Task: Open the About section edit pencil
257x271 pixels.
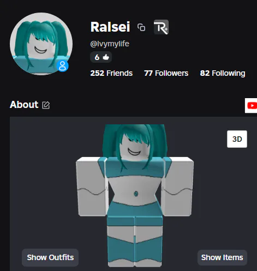Action: (46, 105)
